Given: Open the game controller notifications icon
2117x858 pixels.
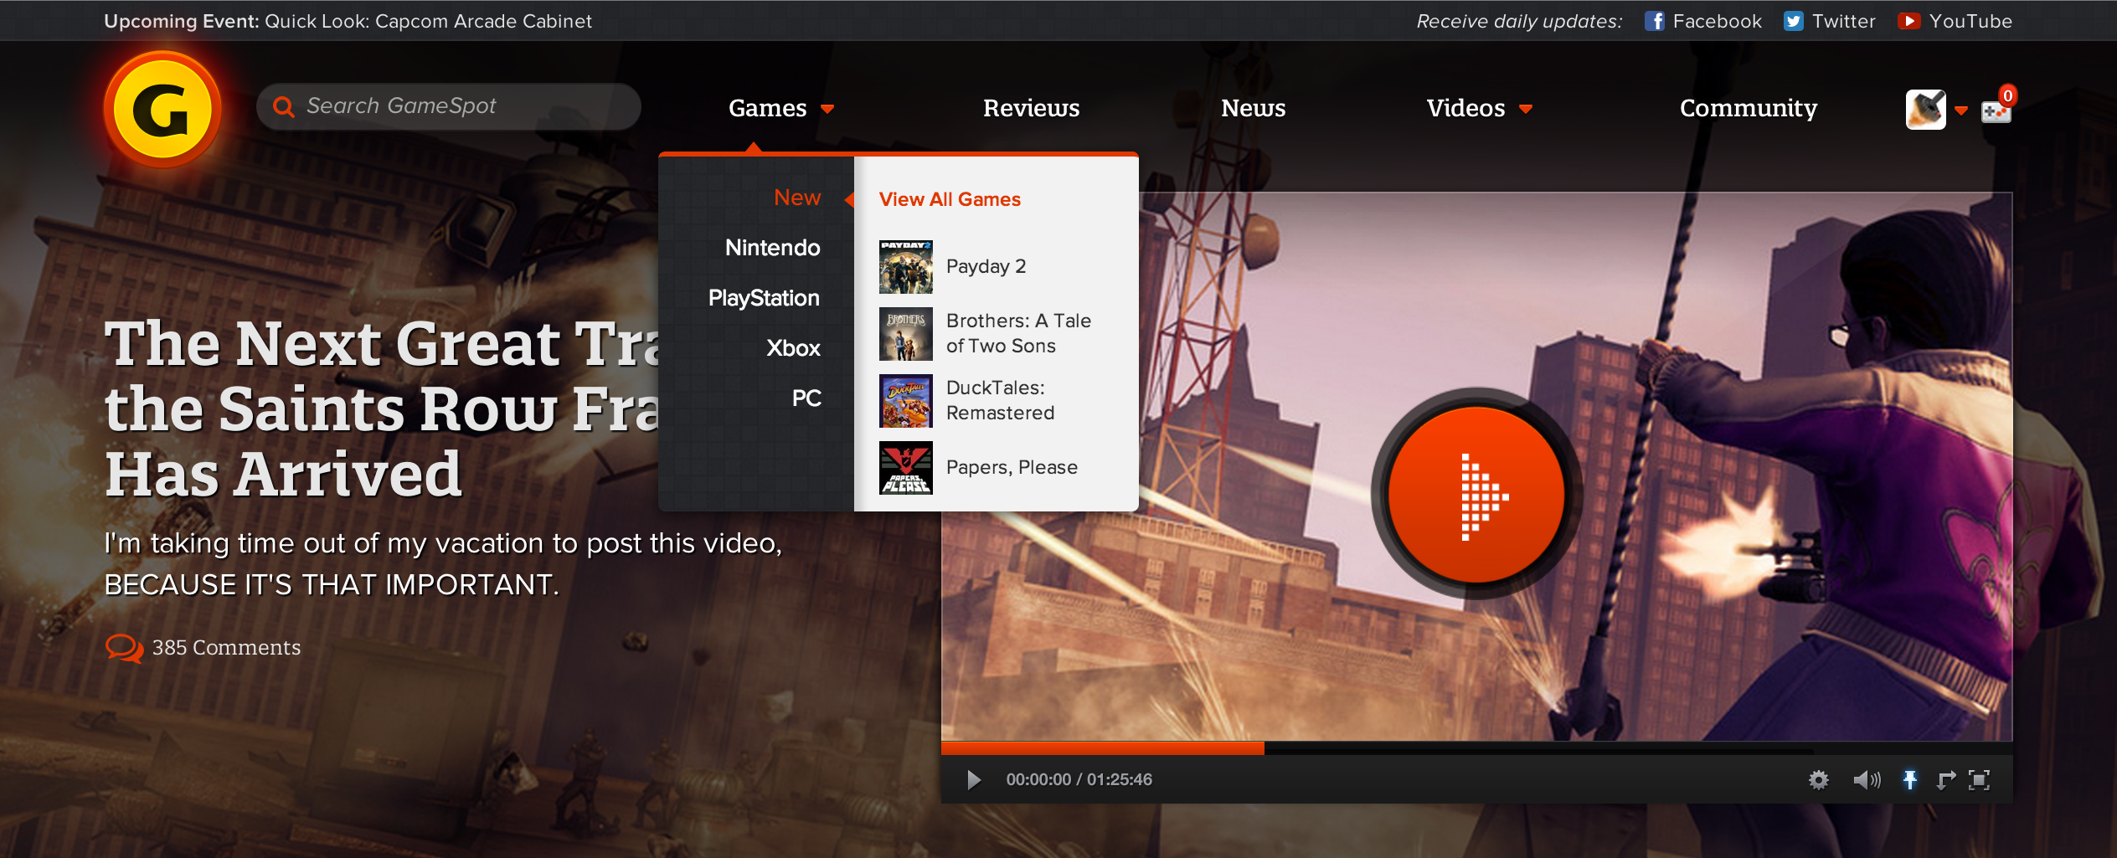Looking at the screenshot, I should click(1995, 112).
